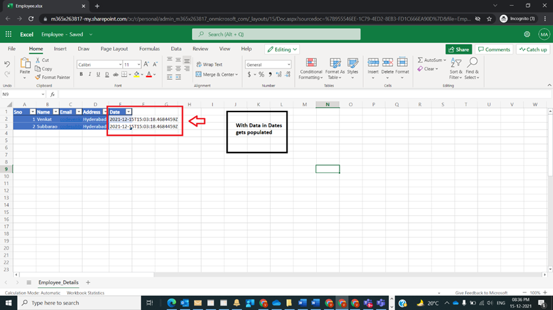Open General number format dropdown

click(x=288, y=65)
